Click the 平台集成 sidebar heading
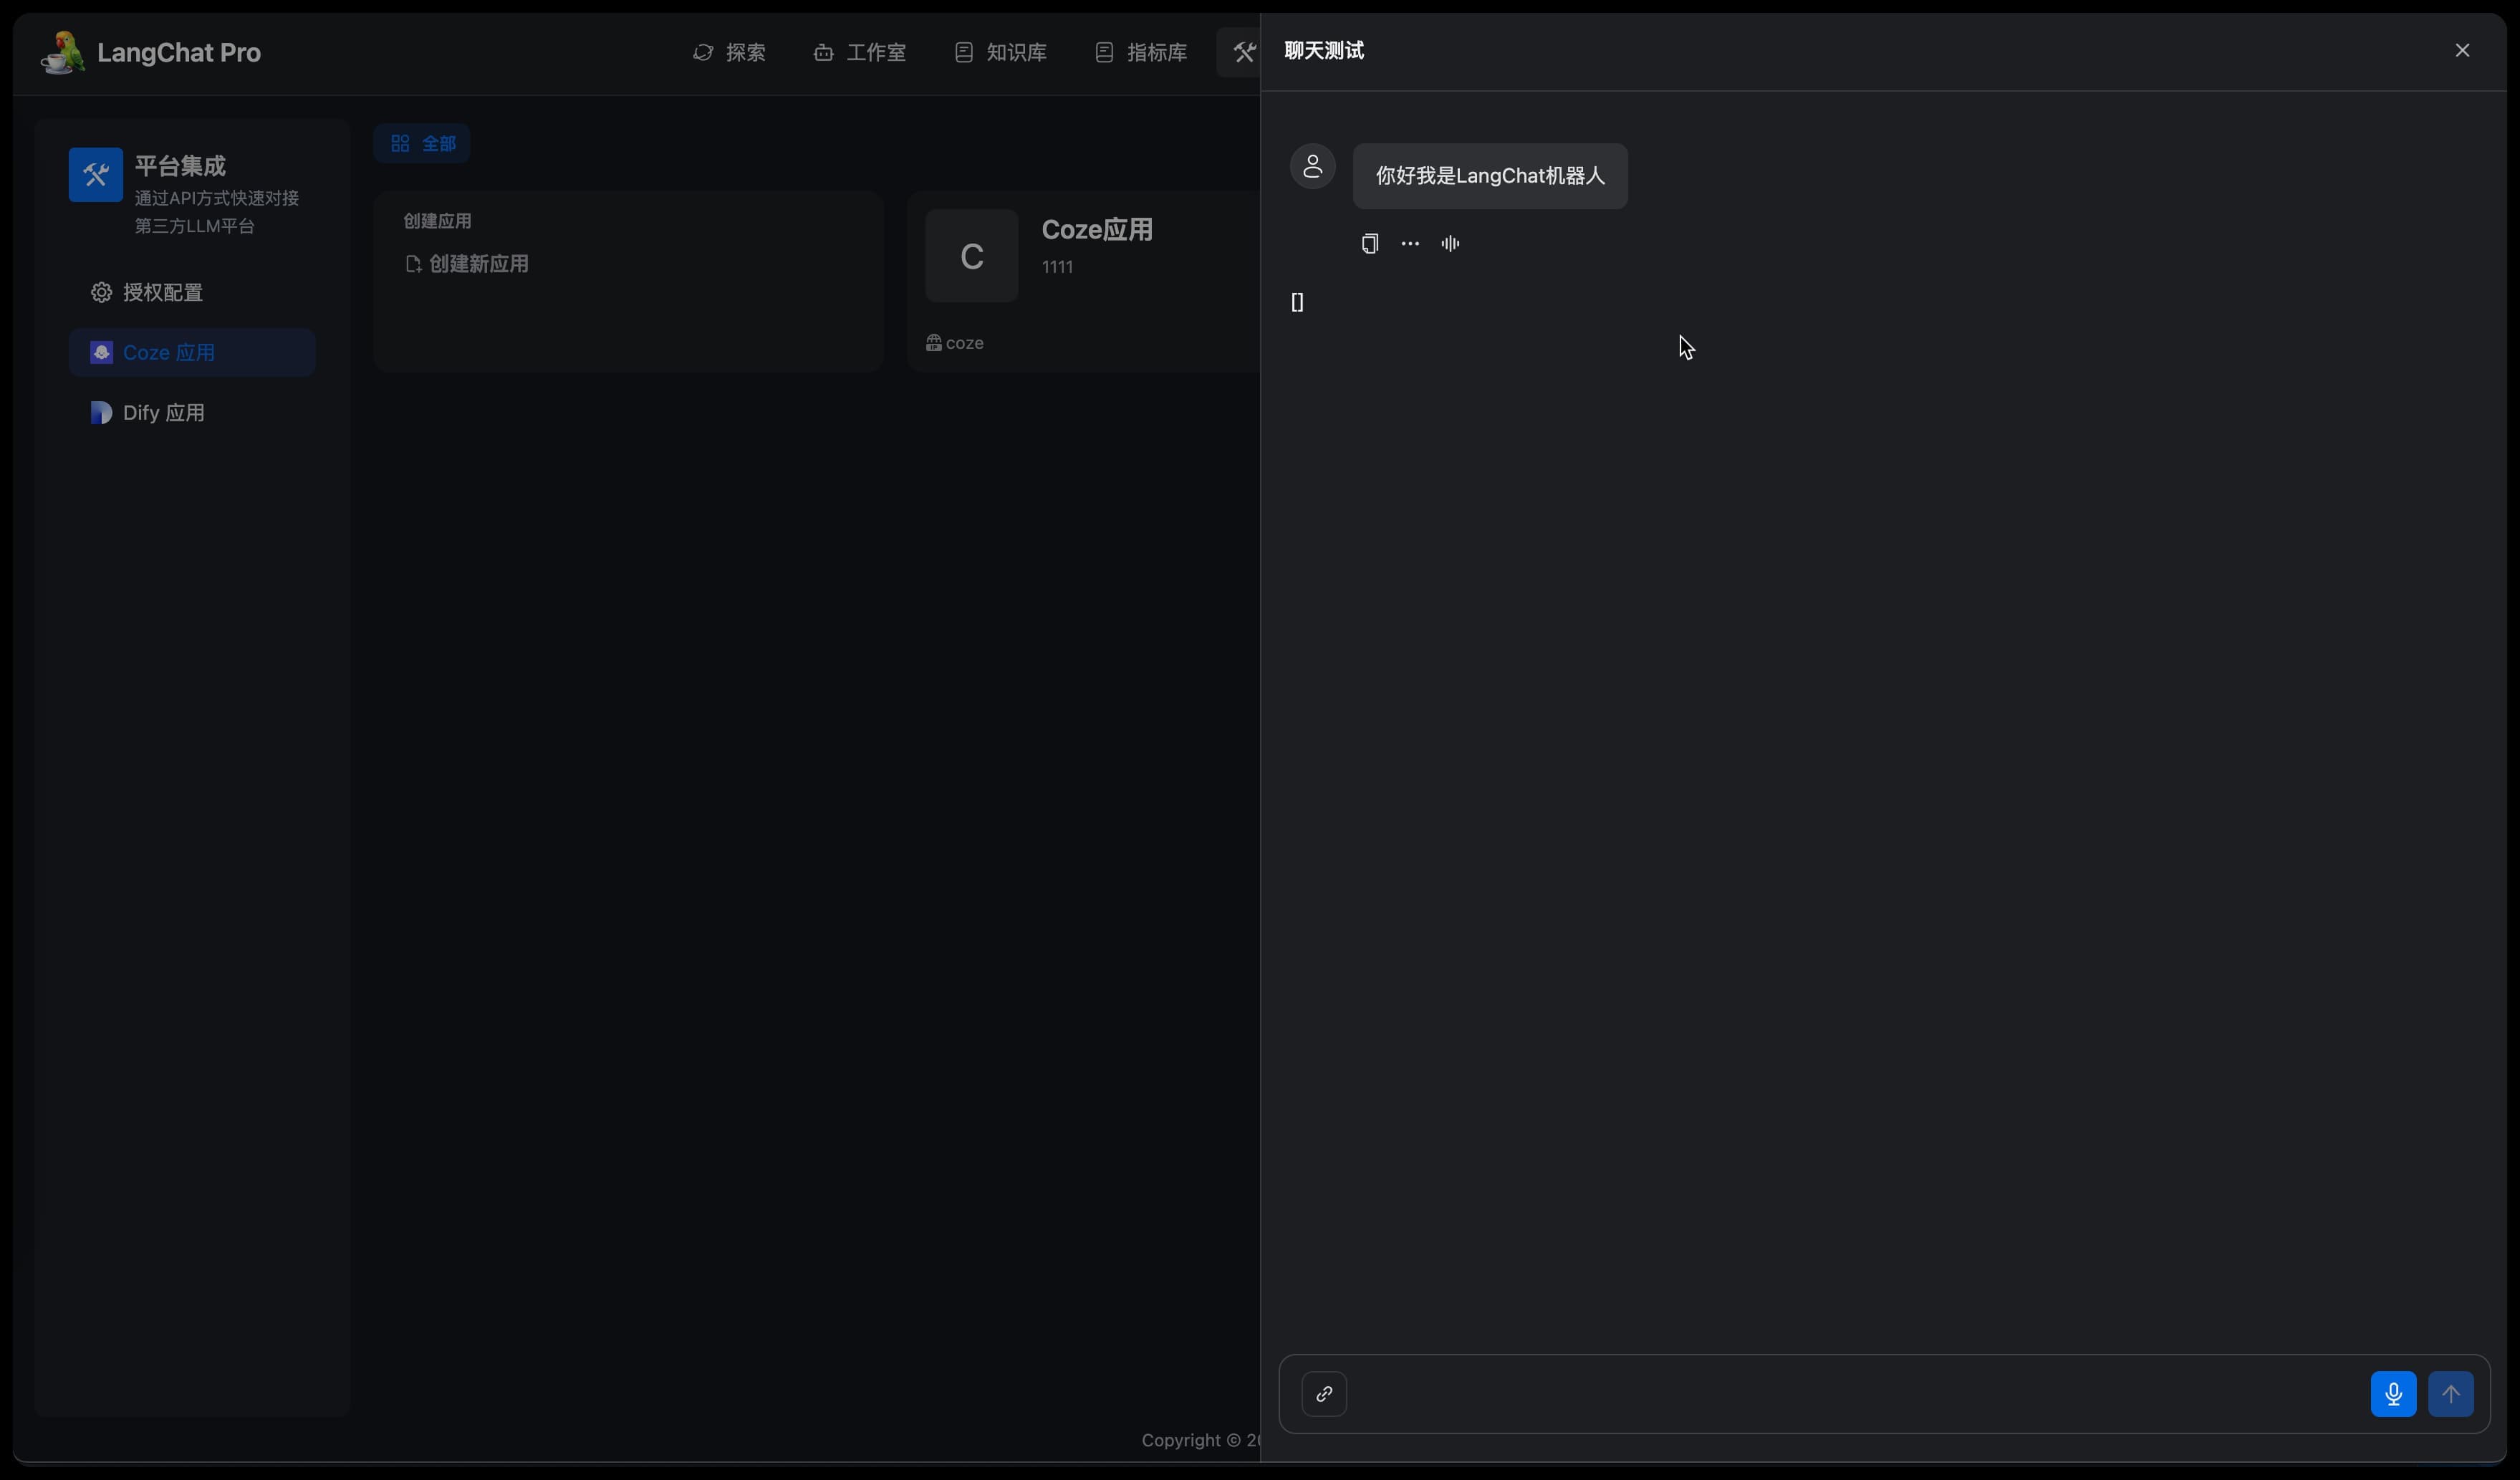 coord(180,166)
